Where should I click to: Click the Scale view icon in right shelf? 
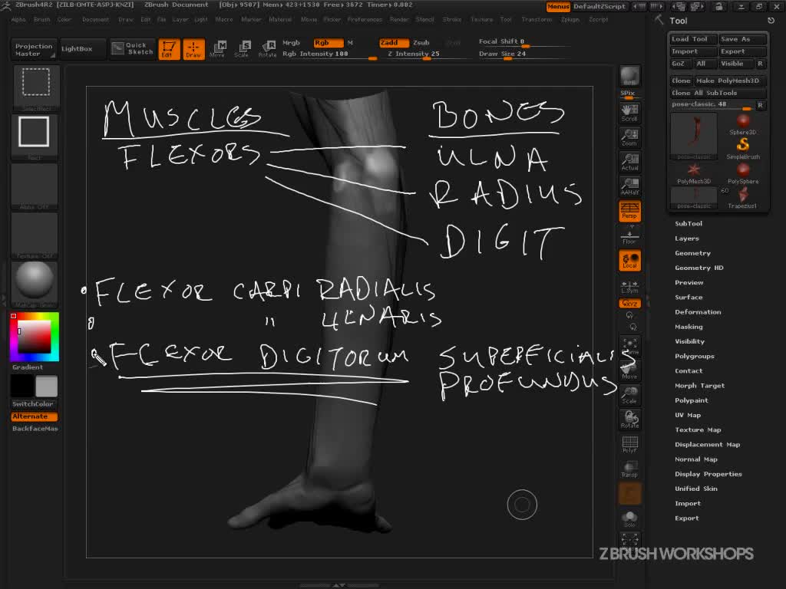629,395
